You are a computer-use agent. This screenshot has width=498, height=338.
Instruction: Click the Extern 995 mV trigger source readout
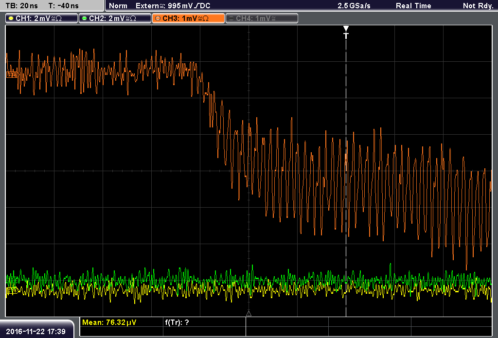[x=173, y=6]
